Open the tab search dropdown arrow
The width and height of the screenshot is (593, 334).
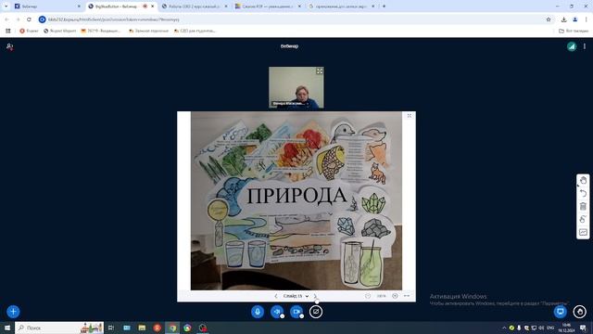point(6,6)
